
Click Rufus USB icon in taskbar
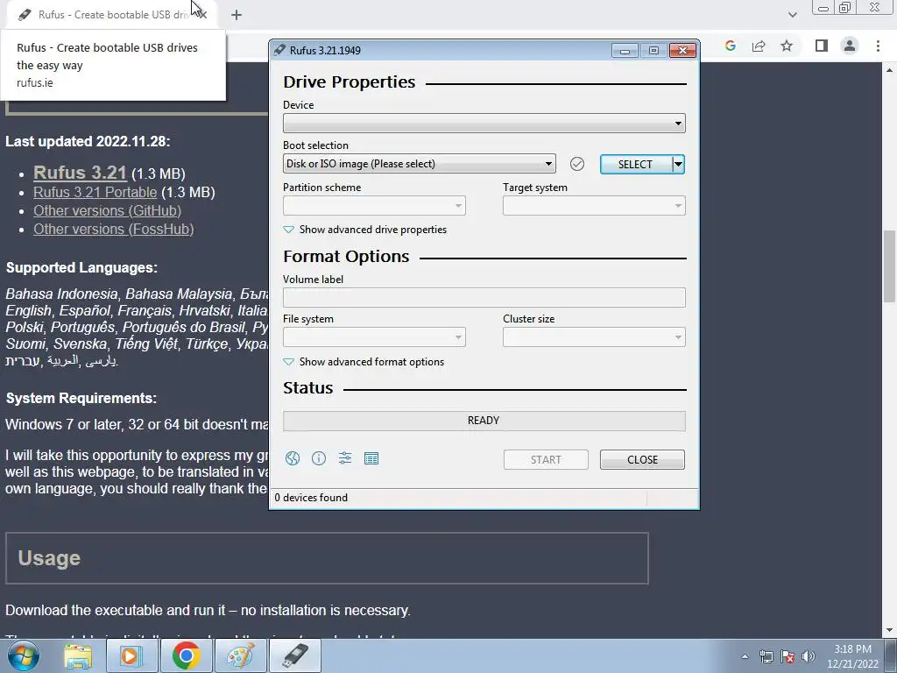[x=295, y=655]
